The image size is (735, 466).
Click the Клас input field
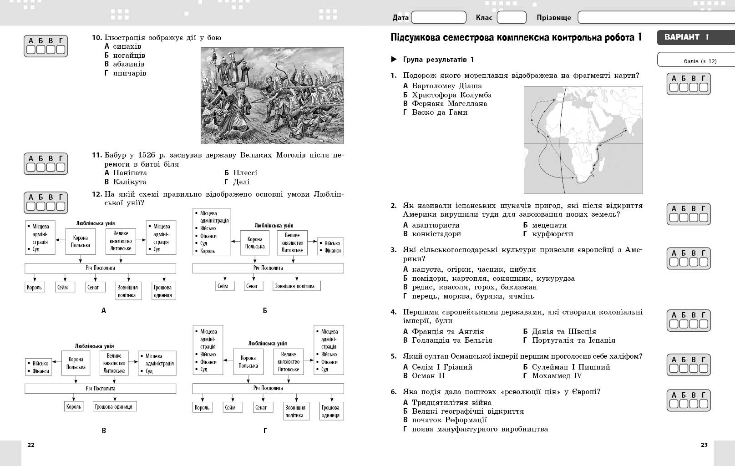(511, 18)
